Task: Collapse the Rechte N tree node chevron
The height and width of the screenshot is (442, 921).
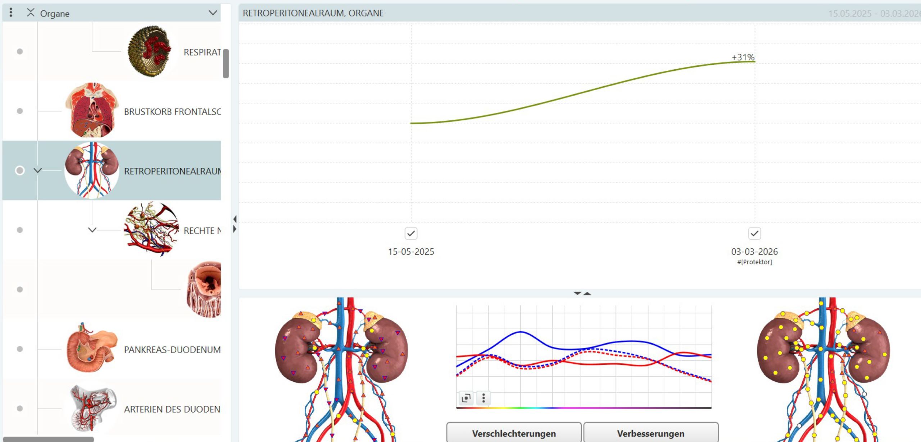Action: tap(92, 230)
